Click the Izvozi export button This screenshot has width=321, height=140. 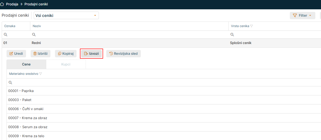(91, 54)
